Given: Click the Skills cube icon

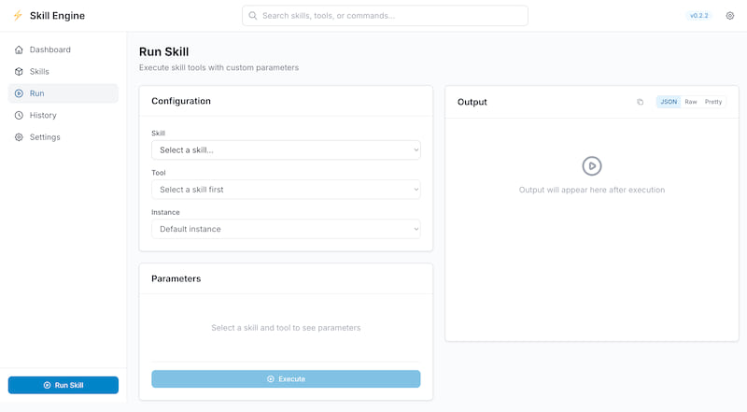Looking at the screenshot, I should pyautogui.click(x=20, y=72).
